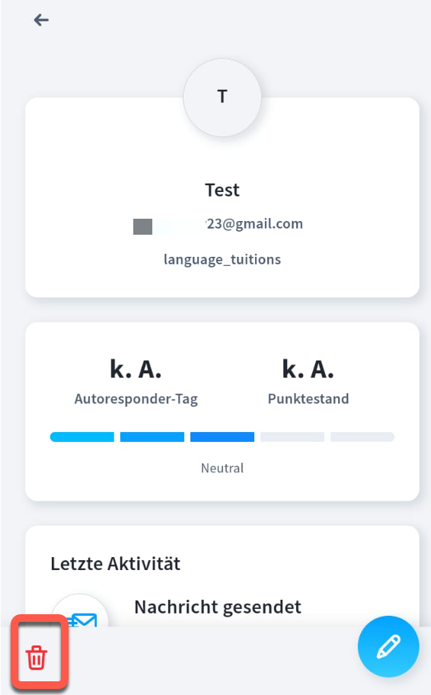The width and height of the screenshot is (431, 695).
Task: Tap the T avatar circle
Action: click(x=222, y=97)
